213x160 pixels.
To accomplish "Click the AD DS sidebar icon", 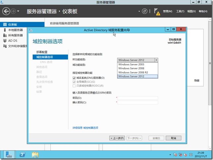I will tap(5, 41).
